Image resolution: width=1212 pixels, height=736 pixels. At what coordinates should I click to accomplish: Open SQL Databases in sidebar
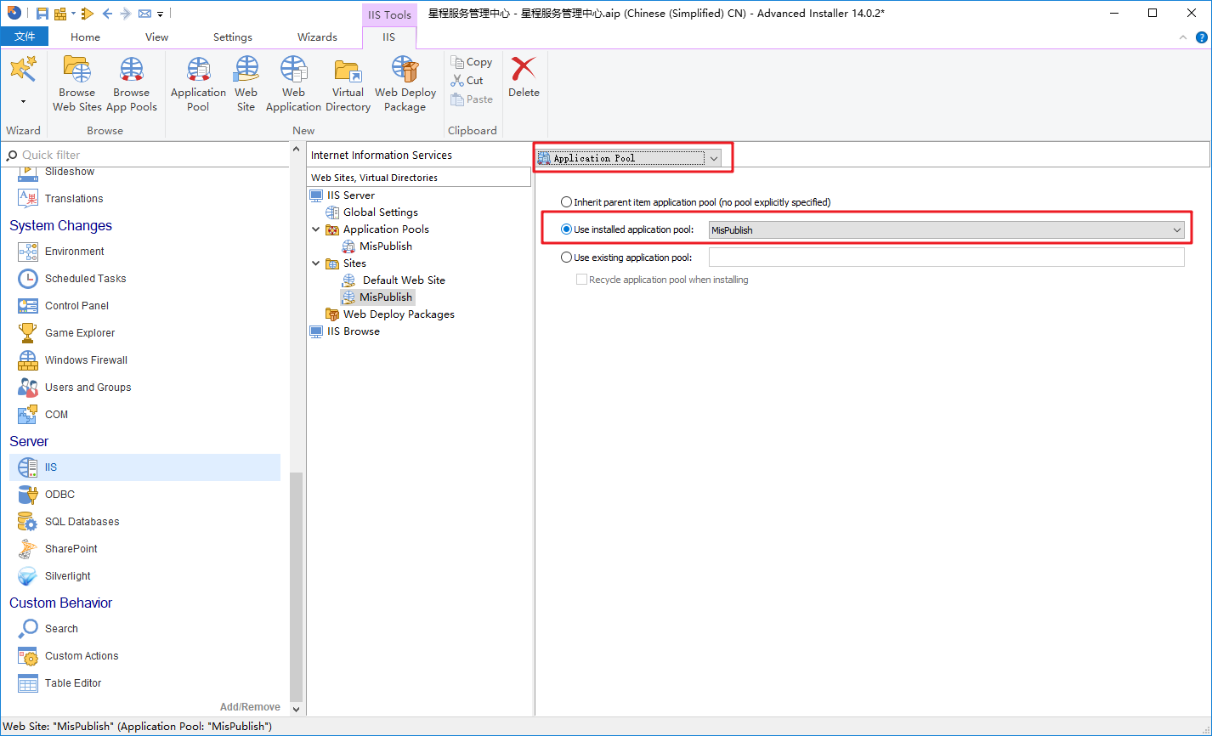pyautogui.click(x=82, y=522)
